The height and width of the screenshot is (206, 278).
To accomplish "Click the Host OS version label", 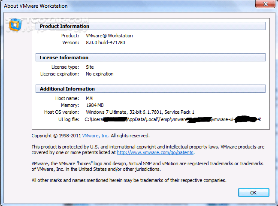I will 61,112.
